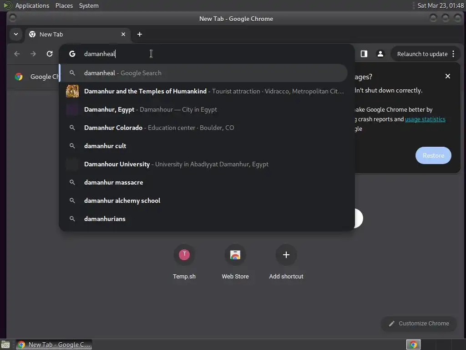Click the Customize Chrome button
466x350 pixels.
tap(419, 324)
